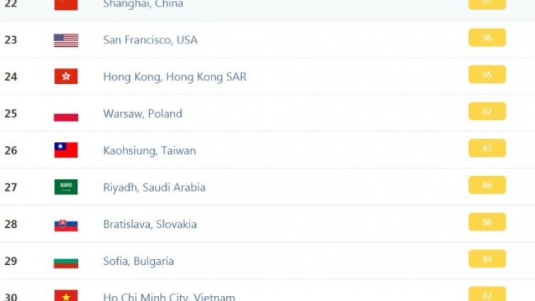The image size is (535, 301).
Task: Click Sofia's score badge showing 84
Action: 487,259
